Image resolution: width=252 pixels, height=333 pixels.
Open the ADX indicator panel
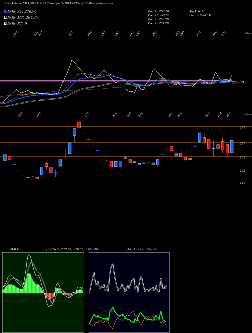tap(129, 293)
